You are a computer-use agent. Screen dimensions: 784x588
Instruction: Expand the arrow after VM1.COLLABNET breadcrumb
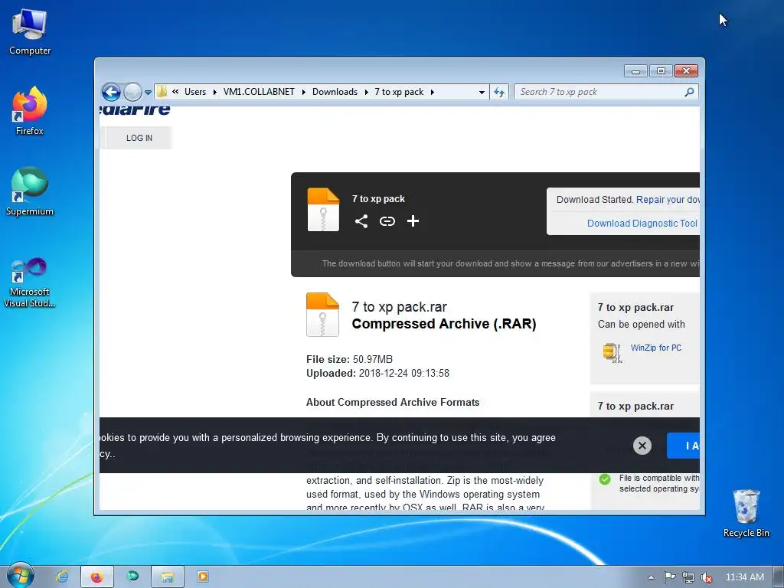point(304,92)
